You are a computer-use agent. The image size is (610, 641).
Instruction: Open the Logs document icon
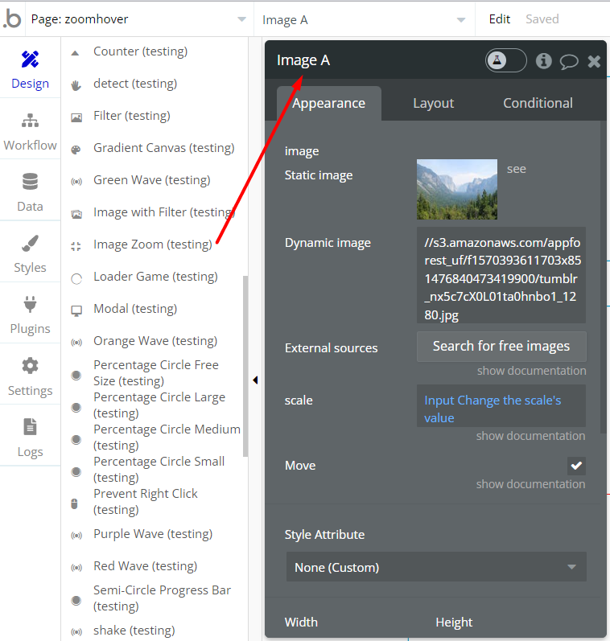click(x=31, y=427)
